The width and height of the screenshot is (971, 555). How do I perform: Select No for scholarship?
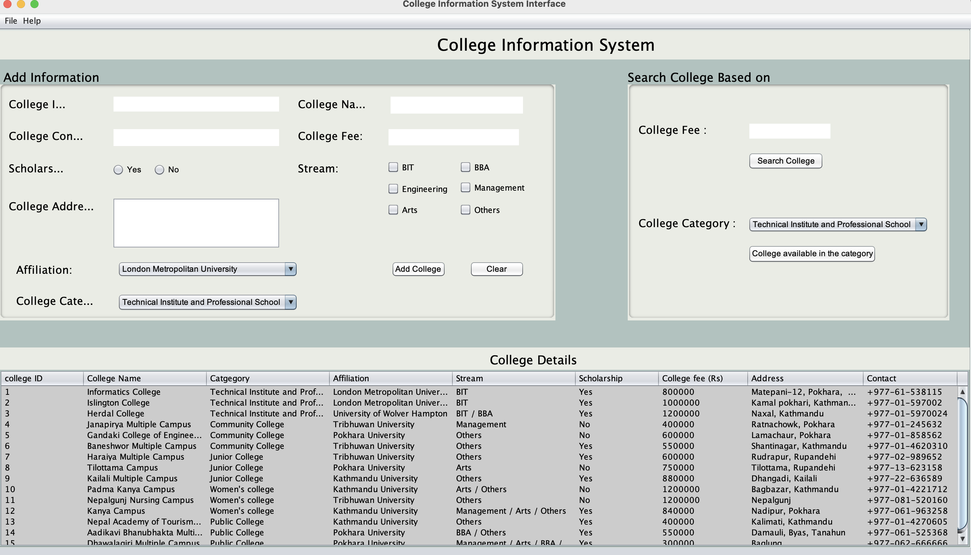tap(159, 170)
